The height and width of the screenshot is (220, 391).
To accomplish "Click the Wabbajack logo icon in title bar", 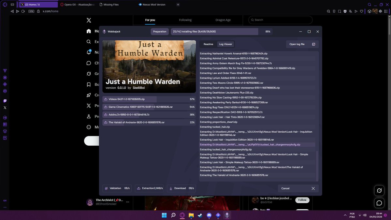I will (x=104, y=32).
